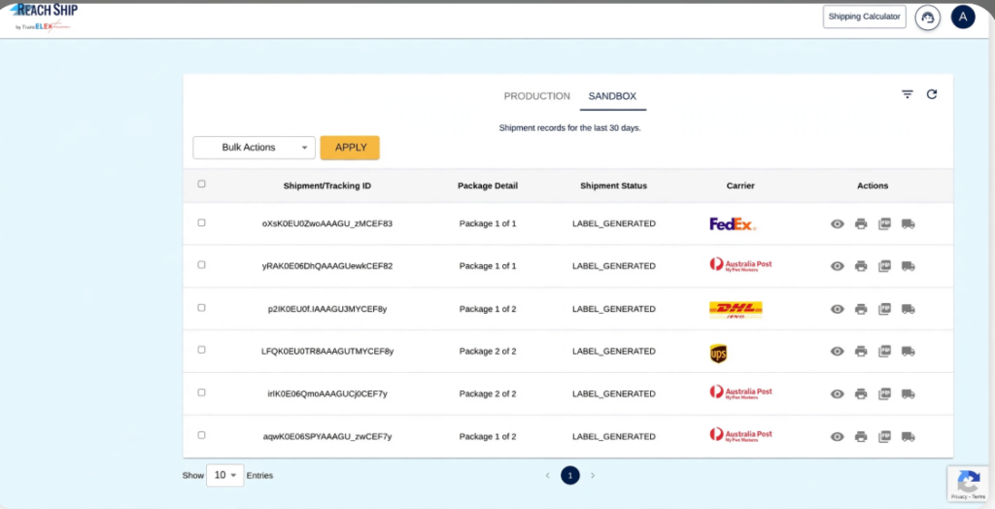Click the ReachShip logo
This screenshot has height=509, width=995.
tap(44, 17)
